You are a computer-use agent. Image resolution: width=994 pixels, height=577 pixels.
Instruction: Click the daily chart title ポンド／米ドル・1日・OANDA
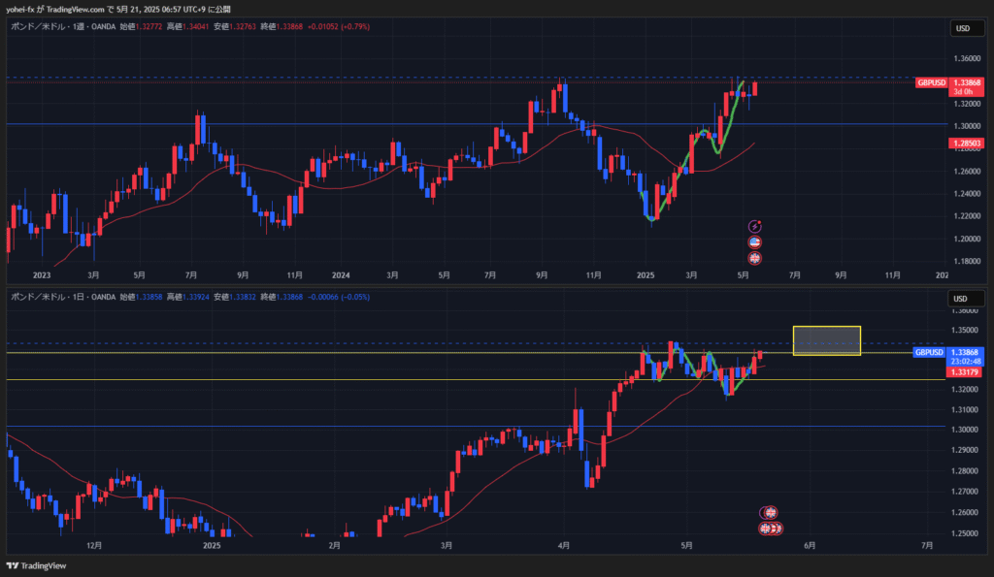63,297
